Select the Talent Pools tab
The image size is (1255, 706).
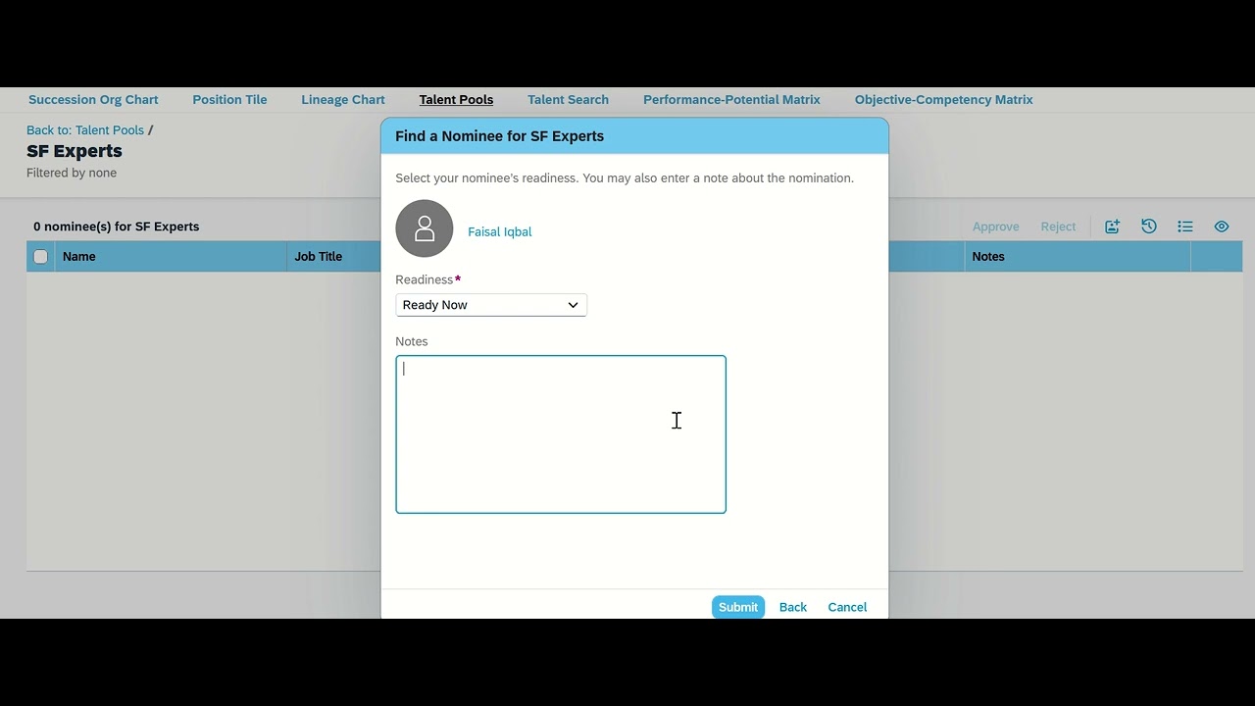click(x=456, y=99)
